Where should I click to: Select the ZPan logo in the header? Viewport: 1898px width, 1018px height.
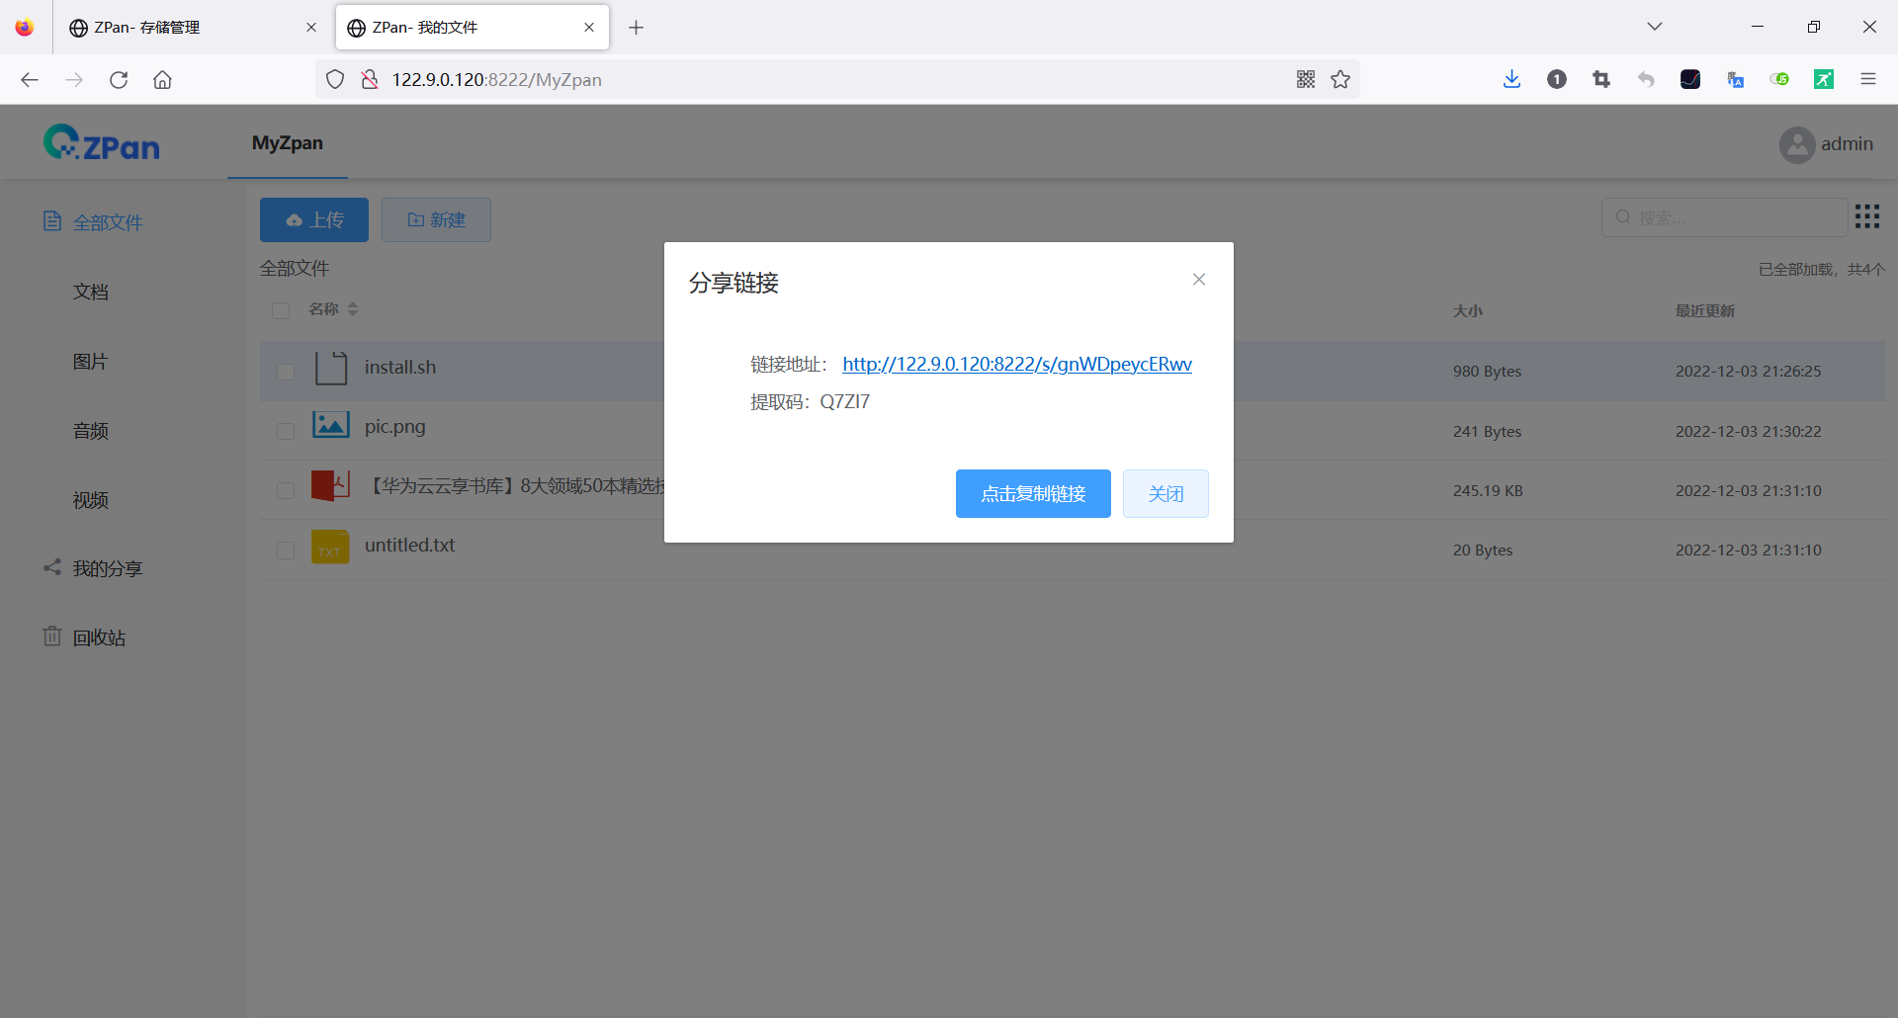(x=101, y=141)
